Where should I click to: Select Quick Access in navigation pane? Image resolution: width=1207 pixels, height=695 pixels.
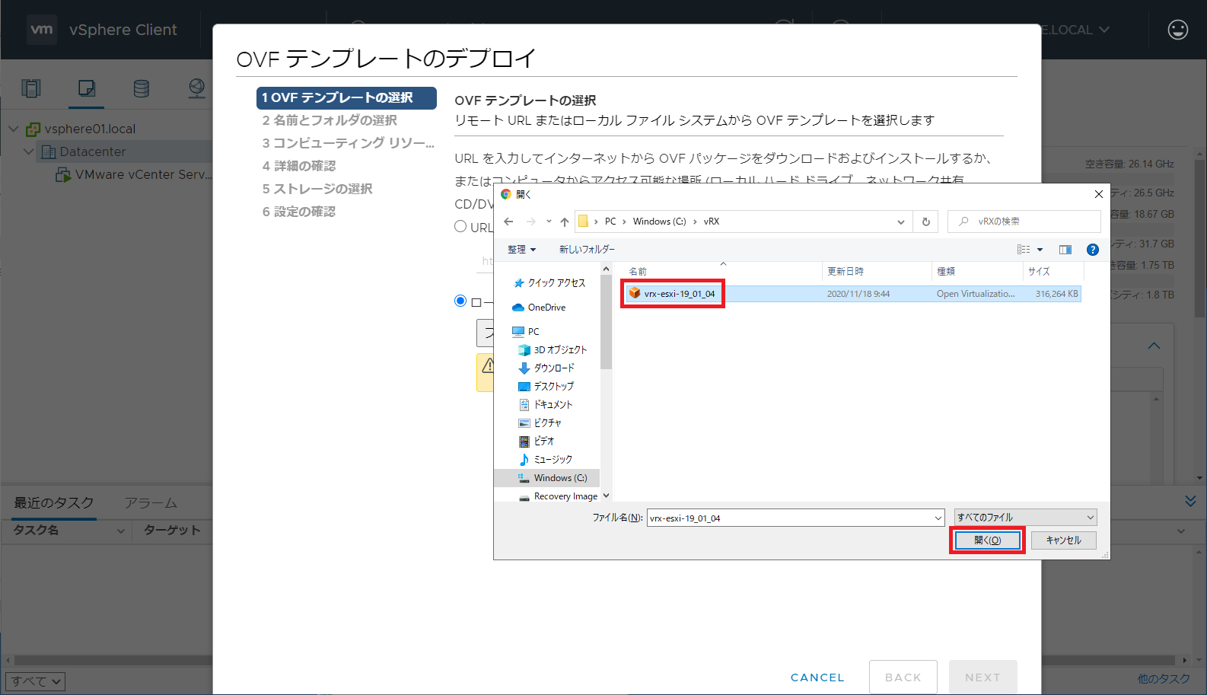tap(549, 283)
